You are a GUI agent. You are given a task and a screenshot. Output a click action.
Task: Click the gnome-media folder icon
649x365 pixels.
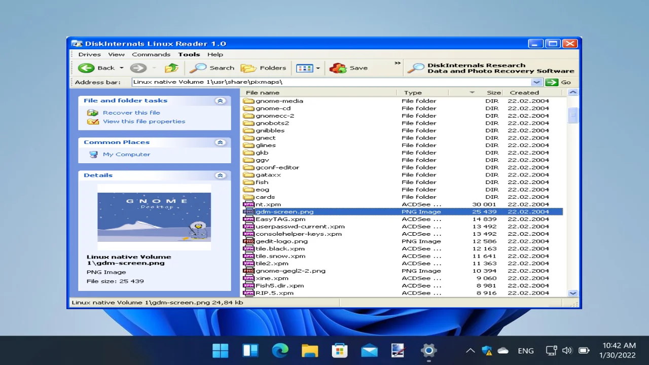coord(248,101)
